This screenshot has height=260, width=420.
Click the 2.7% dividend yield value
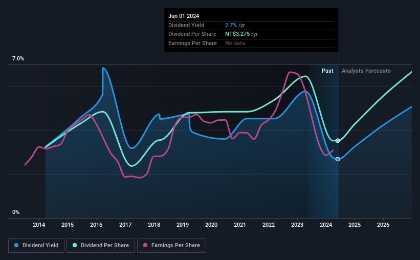point(231,25)
